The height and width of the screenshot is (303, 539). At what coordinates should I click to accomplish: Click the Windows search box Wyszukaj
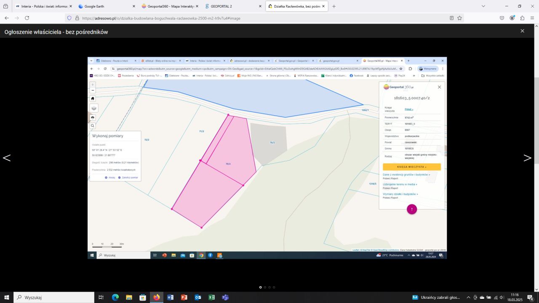coord(54,298)
